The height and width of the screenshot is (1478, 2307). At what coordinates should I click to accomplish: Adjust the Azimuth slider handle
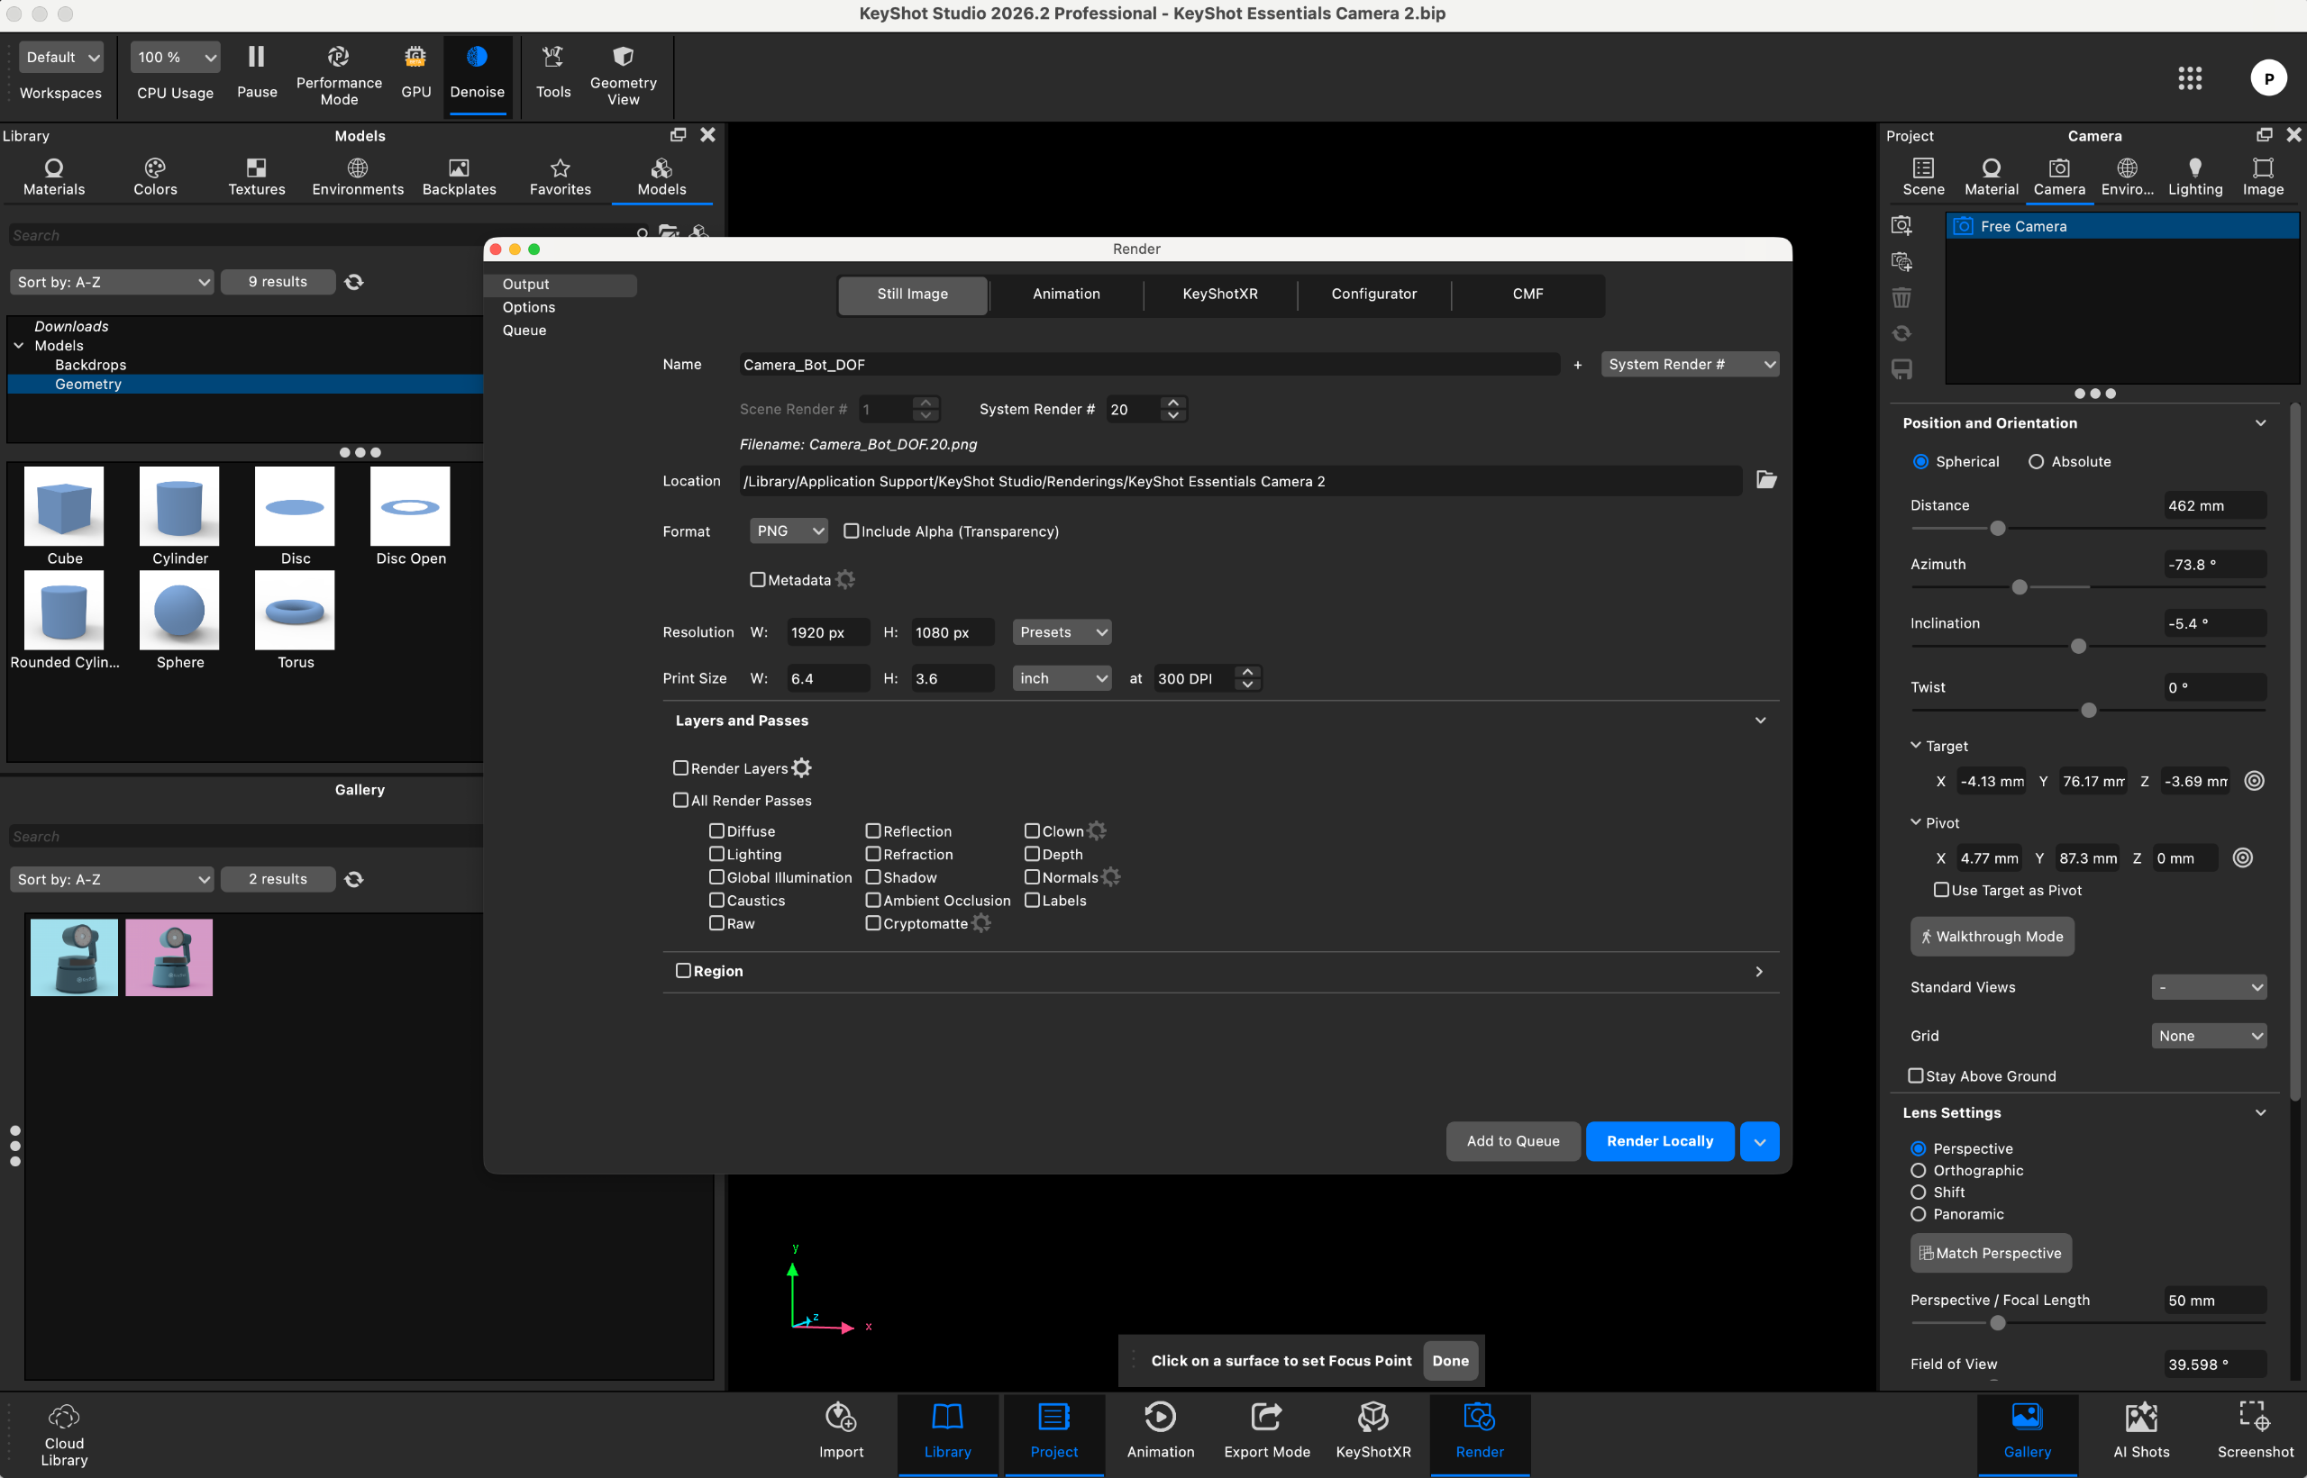pyautogui.click(x=2019, y=587)
